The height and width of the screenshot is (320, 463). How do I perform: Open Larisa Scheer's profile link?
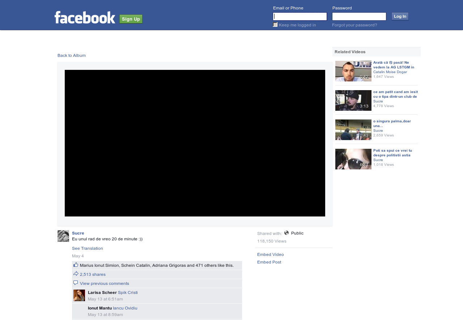(102, 292)
